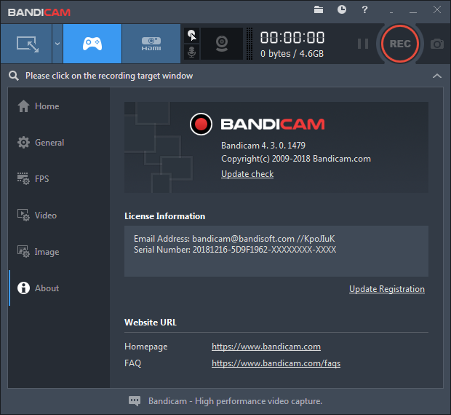Click the Copyright(c) 2009-2018 text
The height and width of the screenshot is (415, 451).
coord(296,159)
